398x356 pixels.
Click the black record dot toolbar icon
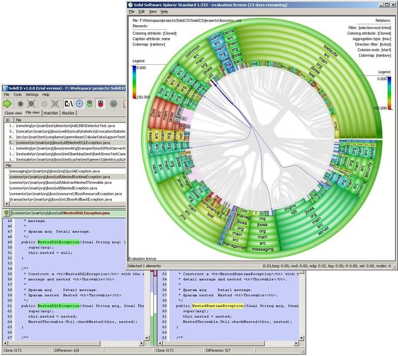[21, 103]
